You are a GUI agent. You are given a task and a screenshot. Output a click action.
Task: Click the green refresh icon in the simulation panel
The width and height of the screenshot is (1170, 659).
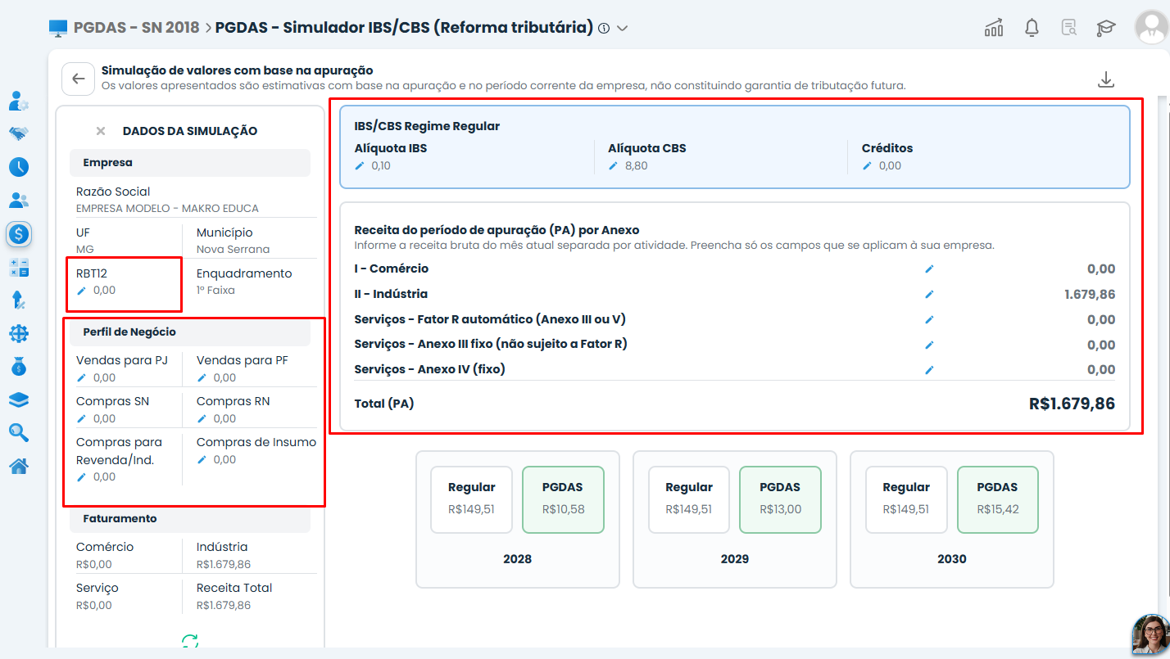[190, 642]
